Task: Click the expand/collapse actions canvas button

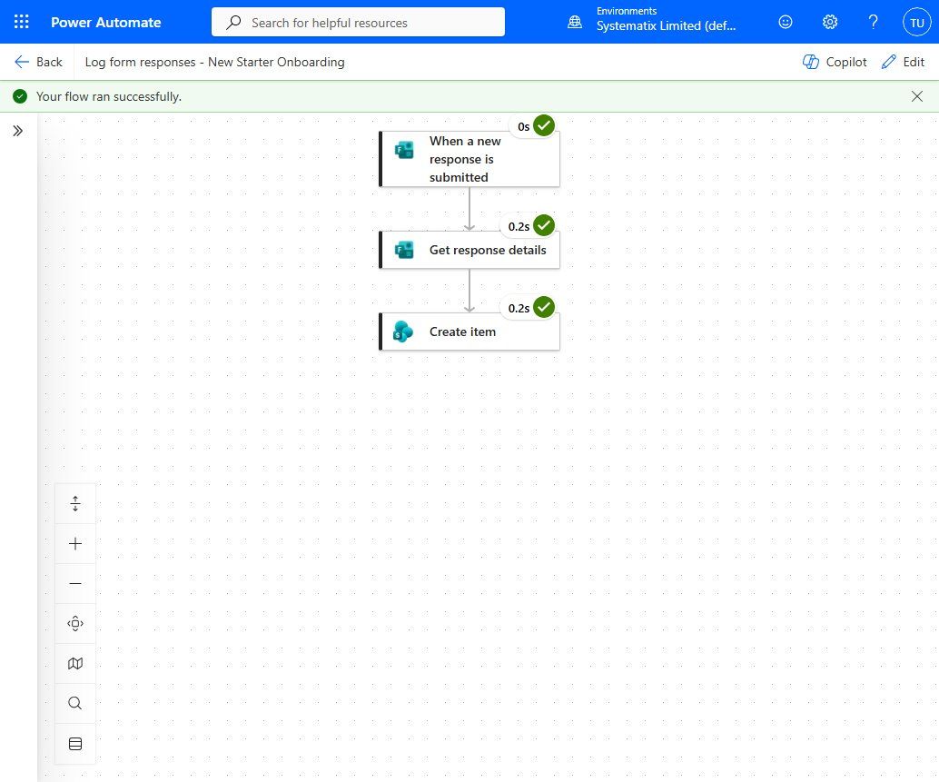Action: [75, 503]
